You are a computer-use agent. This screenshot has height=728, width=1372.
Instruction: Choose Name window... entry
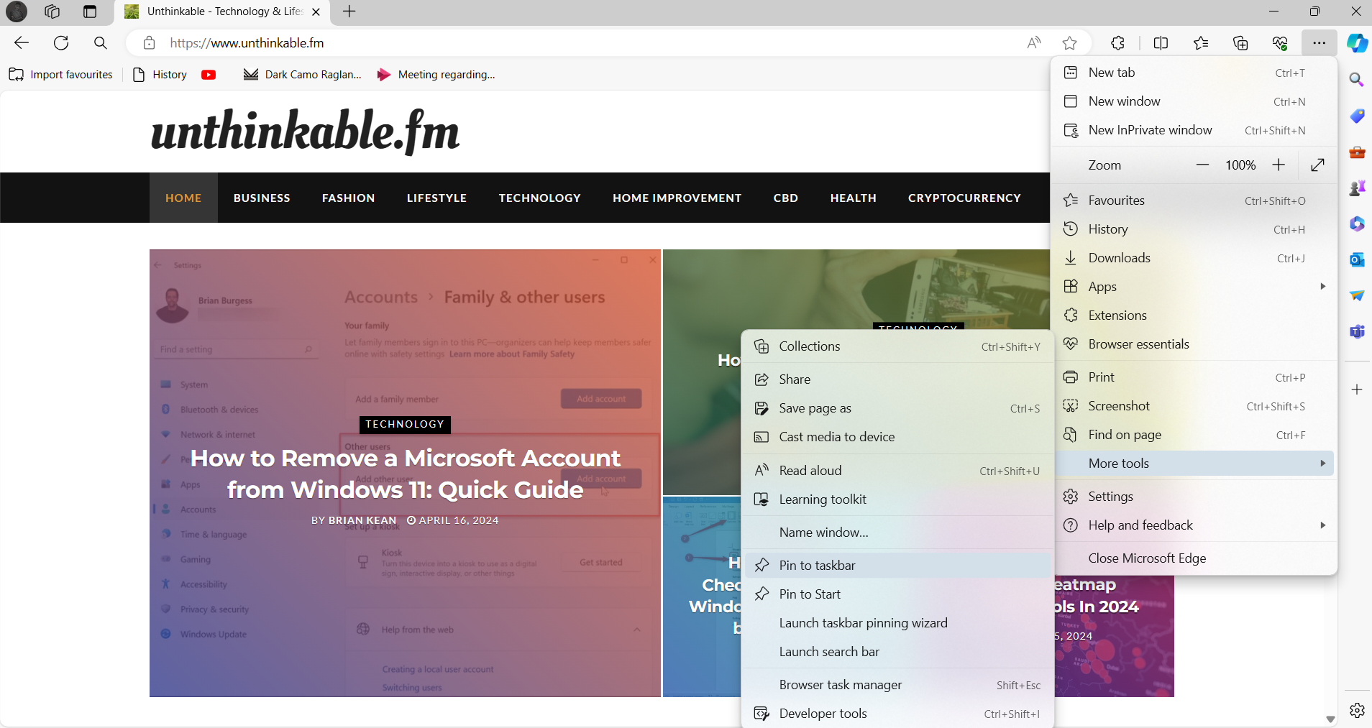(897, 533)
